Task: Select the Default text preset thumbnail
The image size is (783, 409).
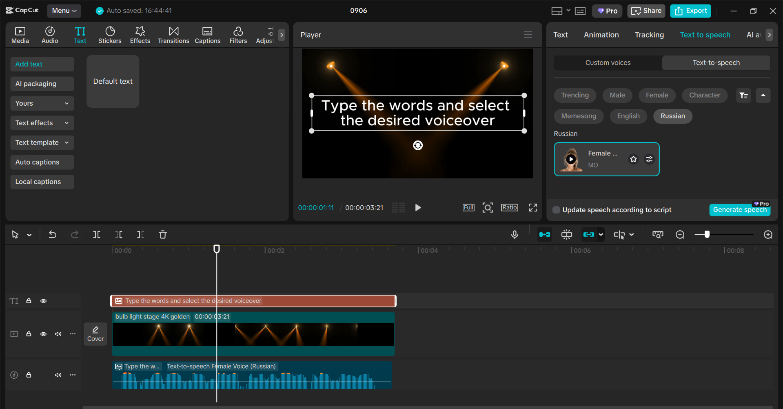Action: pos(113,81)
